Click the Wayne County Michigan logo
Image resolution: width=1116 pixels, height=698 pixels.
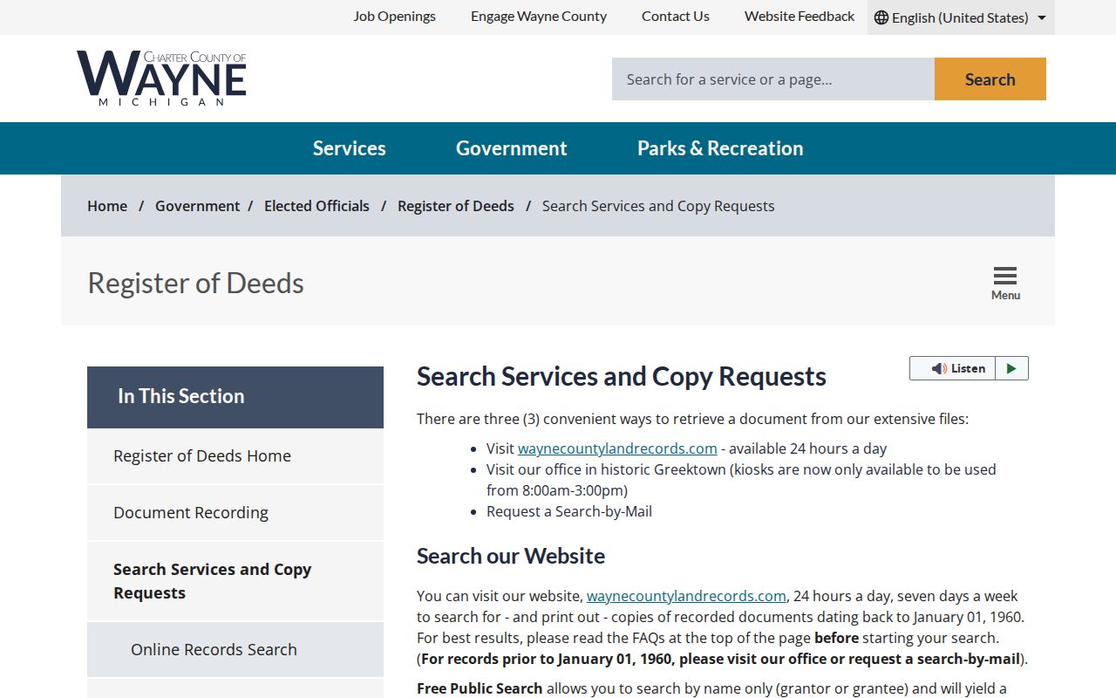(161, 79)
